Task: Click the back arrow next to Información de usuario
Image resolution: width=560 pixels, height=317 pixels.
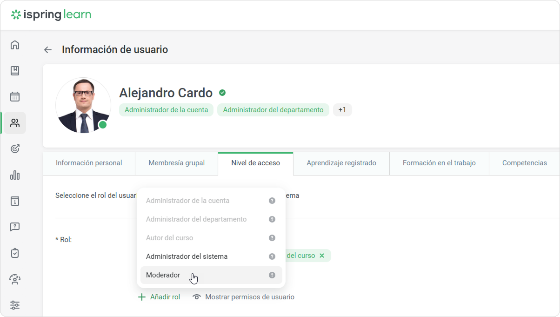Action: click(x=47, y=50)
